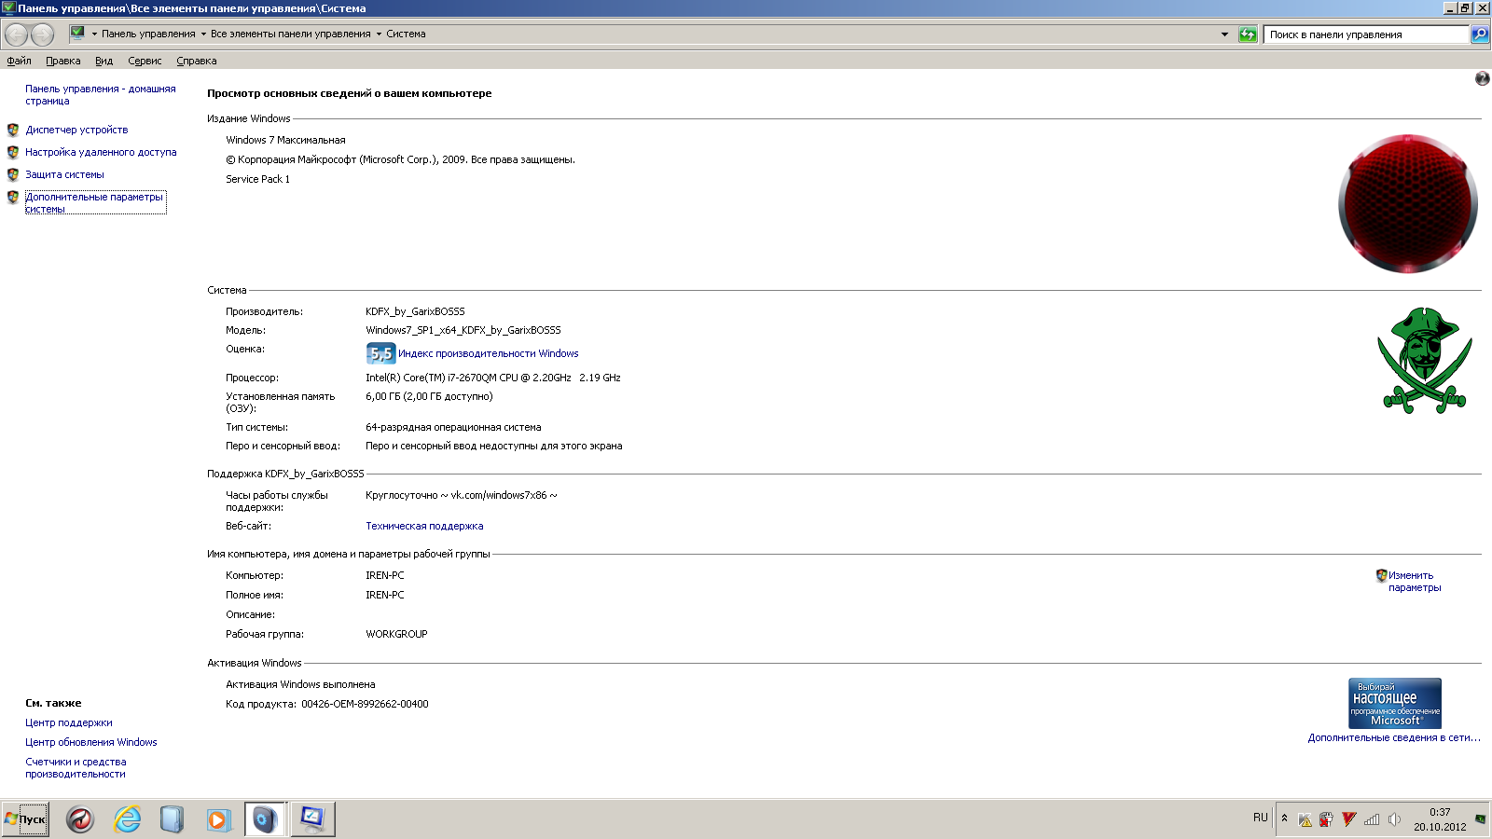Viewport: 1492px width, 839px height.
Task: Click the shield icon beside Изменить параметры
Action: click(x=1381, y=575)
